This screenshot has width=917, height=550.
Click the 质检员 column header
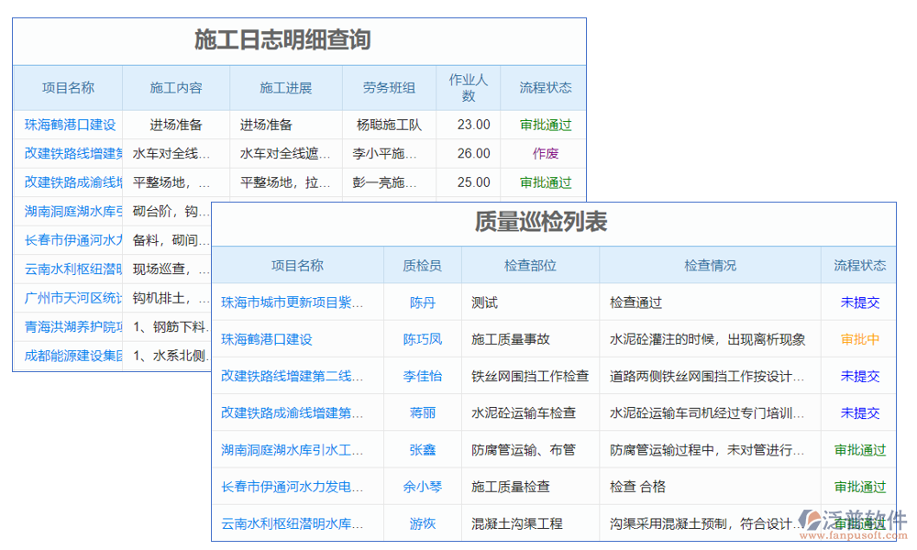click(422, 265)
